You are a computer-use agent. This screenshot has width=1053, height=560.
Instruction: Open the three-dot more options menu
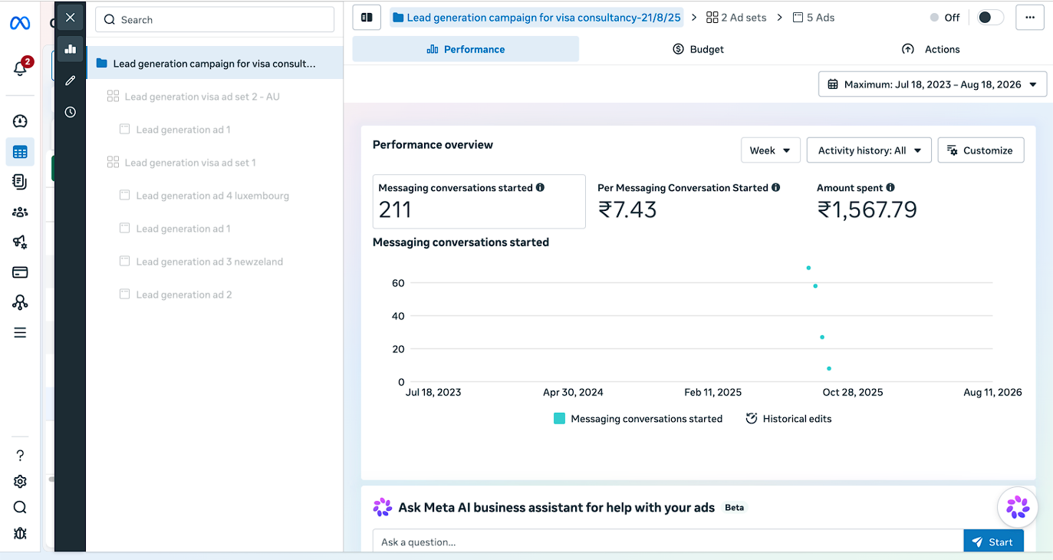[x=1030, y=18]
